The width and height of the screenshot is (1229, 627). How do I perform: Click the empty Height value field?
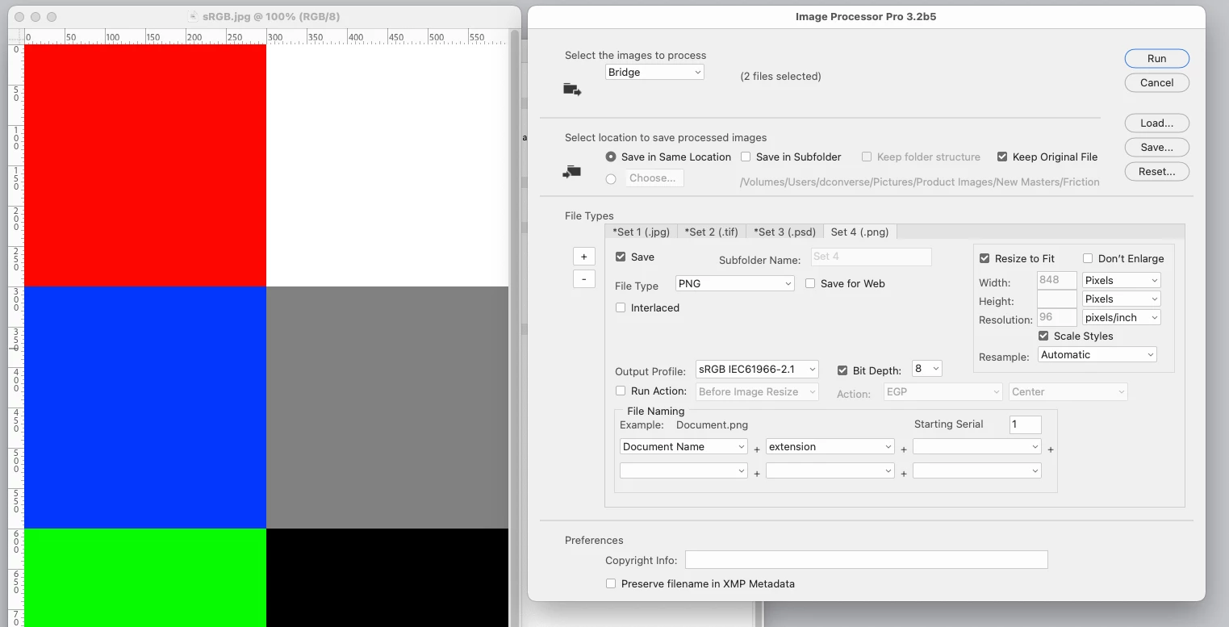1056,299
